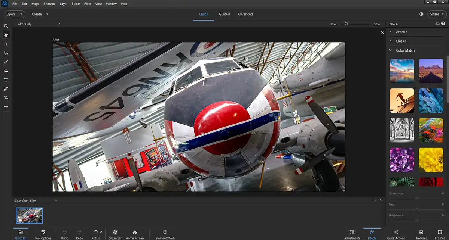This screenshot has width=449, height=240.
Task: Select the Crop tool
Action: coord(6,97)
